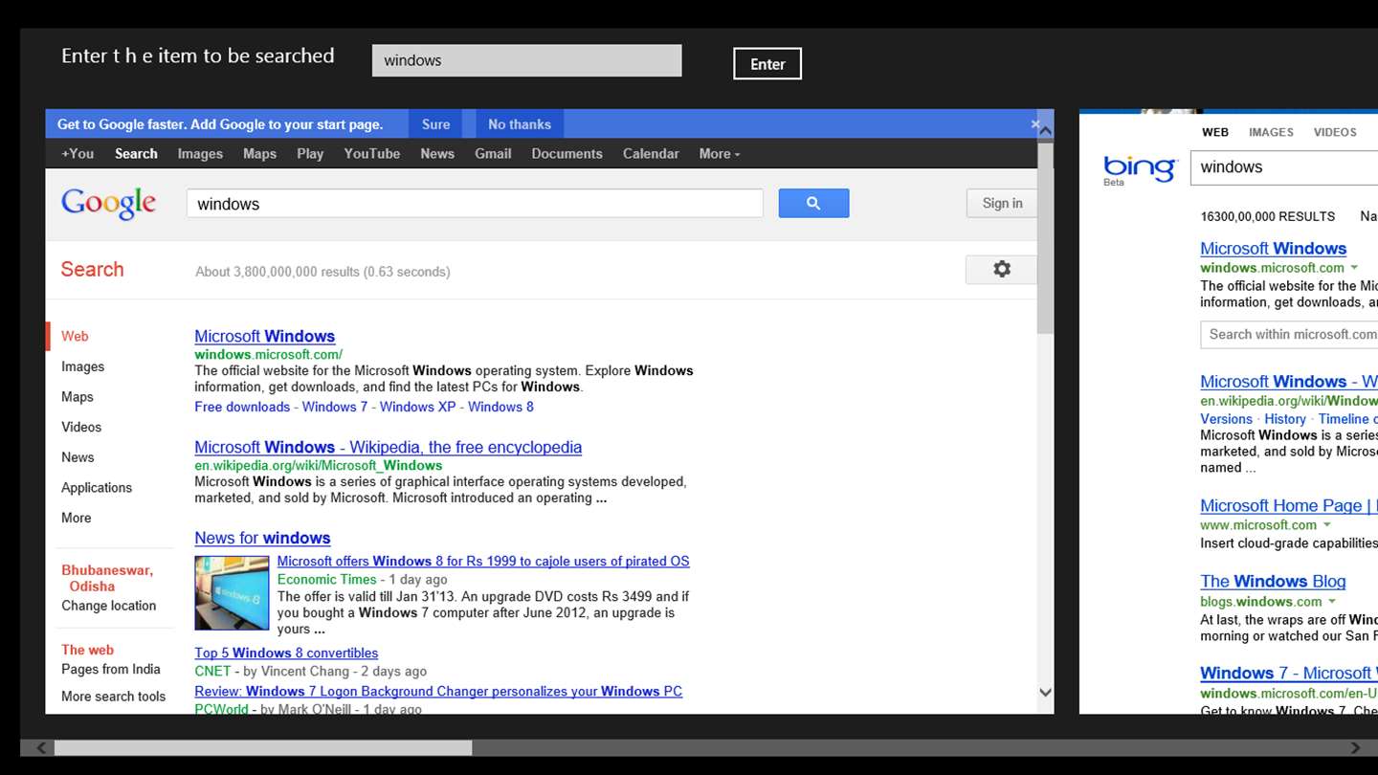Open News in the Google top bar
This screenshot has height=775, width=1378.
coord(437,154)
